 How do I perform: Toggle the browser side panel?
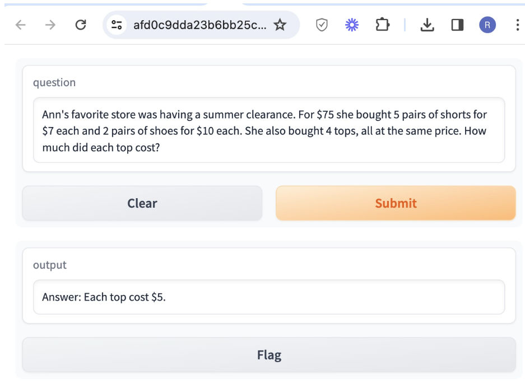(x=457, y=25)
